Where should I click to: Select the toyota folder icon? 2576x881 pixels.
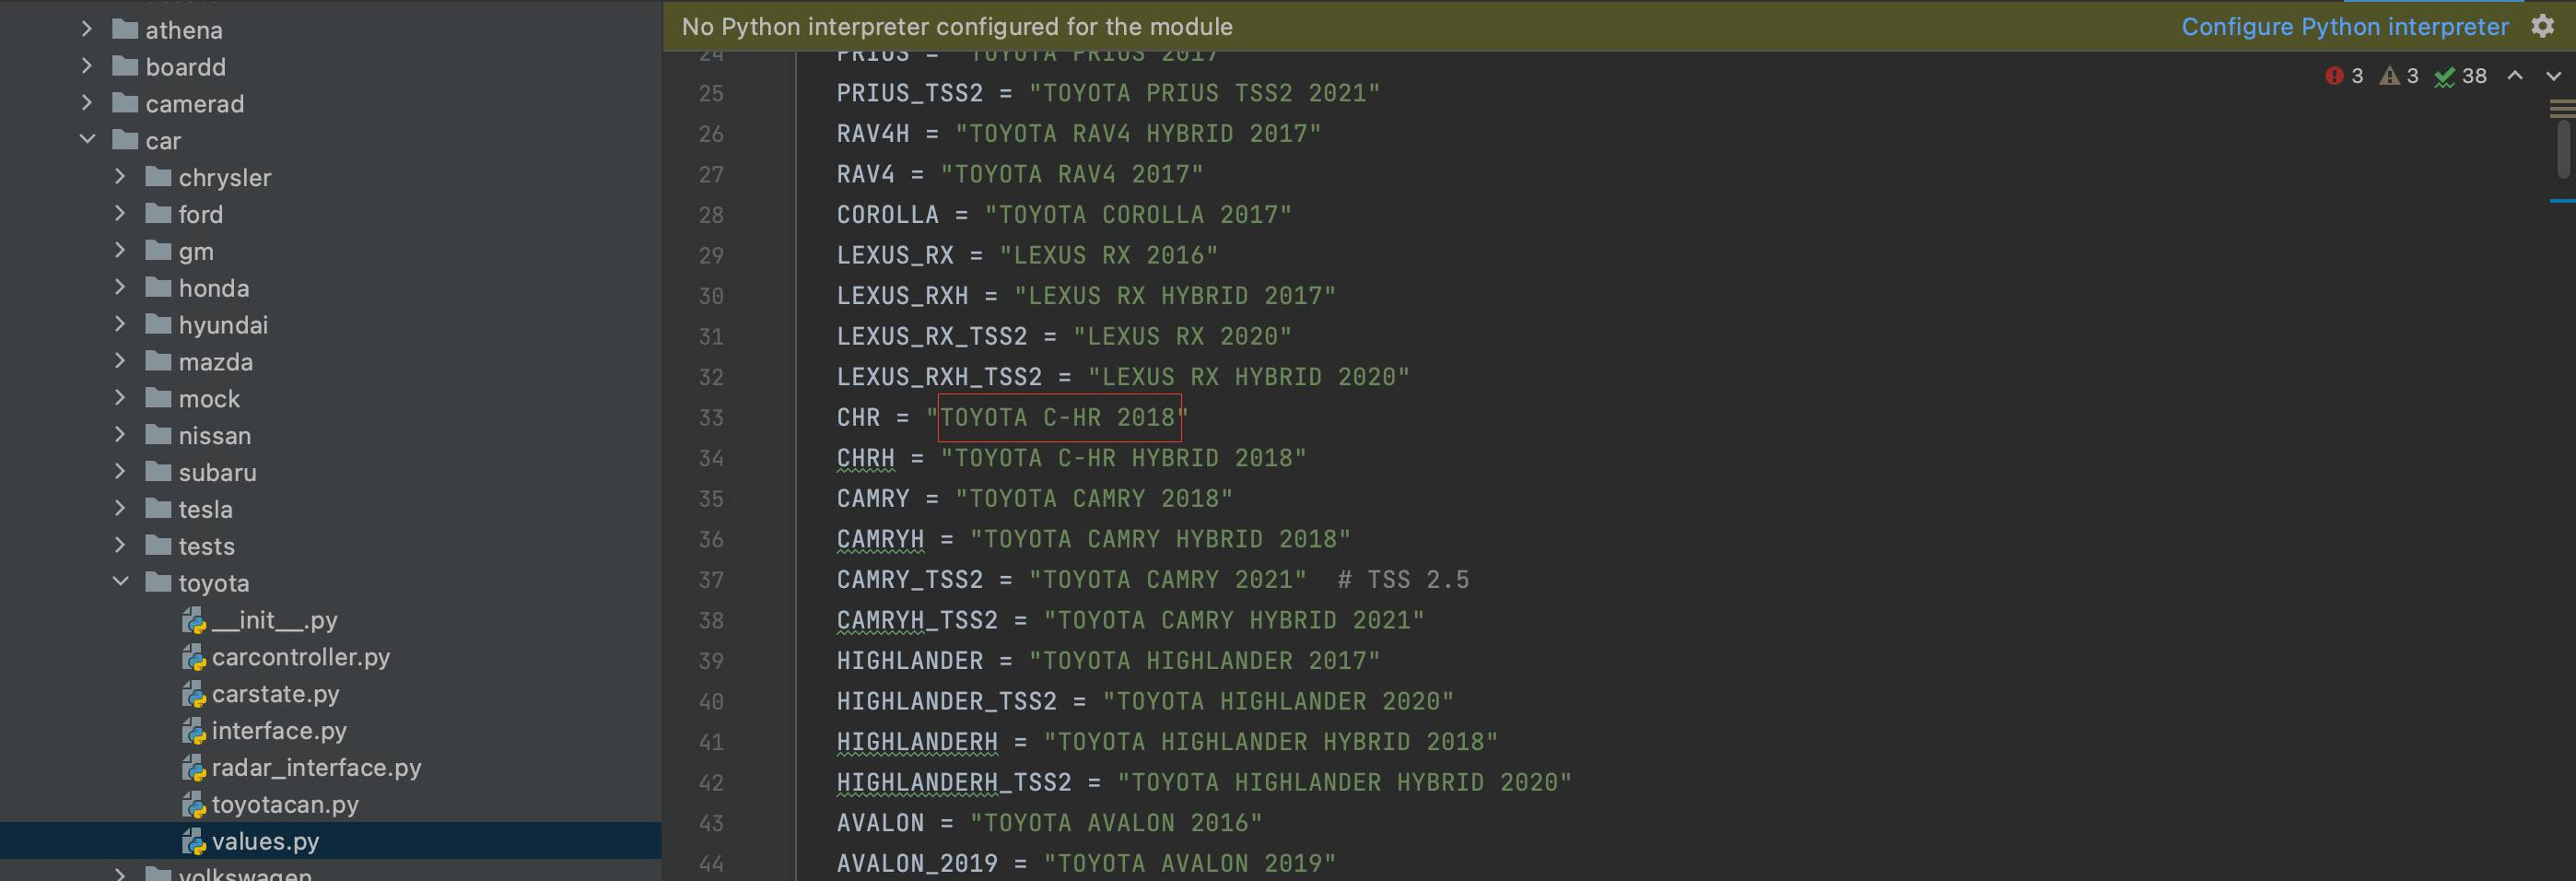tap(158, 583)
